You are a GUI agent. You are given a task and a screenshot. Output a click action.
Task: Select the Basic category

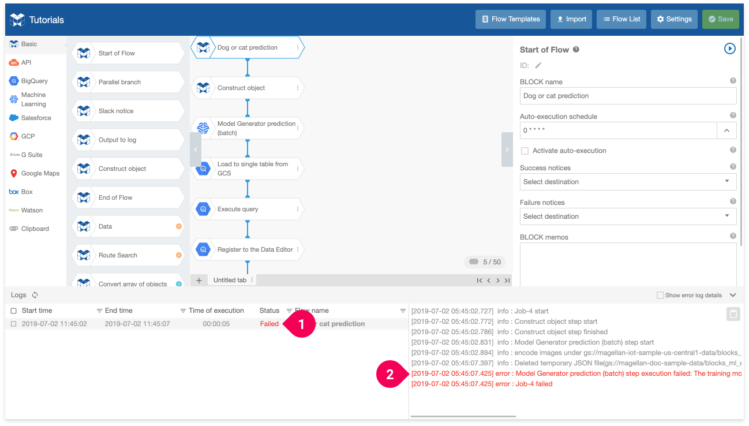pyautogui.click(x=35, y=44)
